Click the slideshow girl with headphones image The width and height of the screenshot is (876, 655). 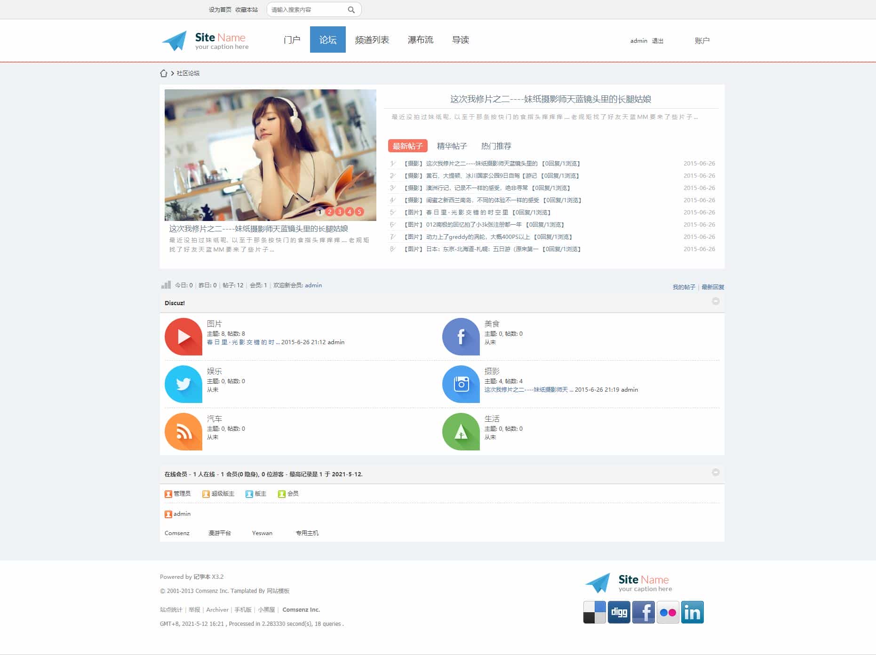point(271,155)
